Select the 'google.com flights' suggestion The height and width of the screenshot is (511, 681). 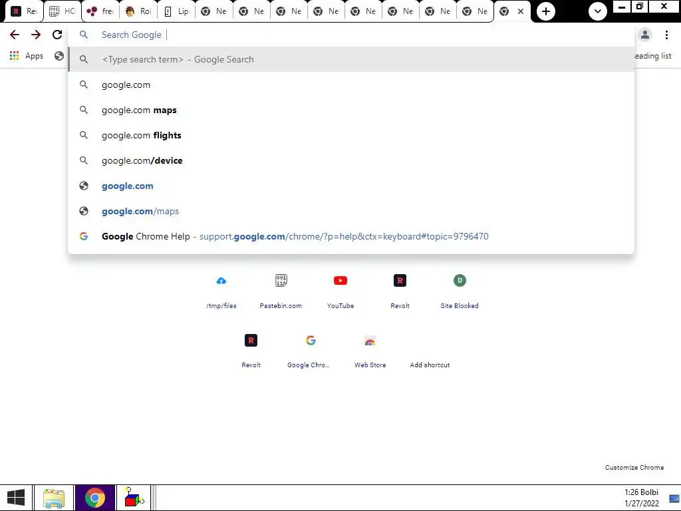point(351,135)
